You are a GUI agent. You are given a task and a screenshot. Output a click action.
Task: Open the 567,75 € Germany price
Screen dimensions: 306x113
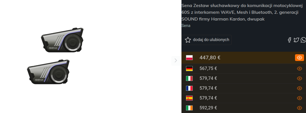click(x=208, y=69)
